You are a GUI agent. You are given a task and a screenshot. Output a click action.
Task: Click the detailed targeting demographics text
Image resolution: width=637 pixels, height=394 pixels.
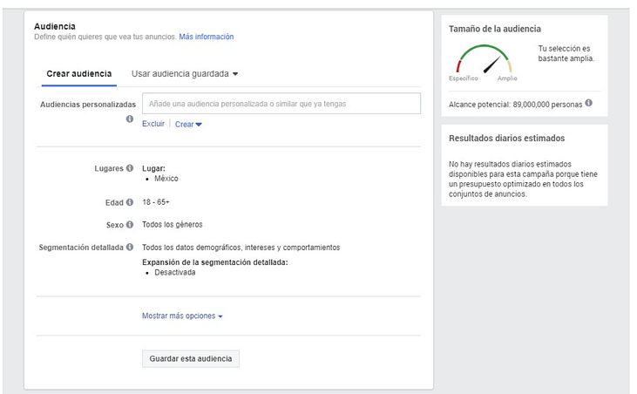point(241,248)
